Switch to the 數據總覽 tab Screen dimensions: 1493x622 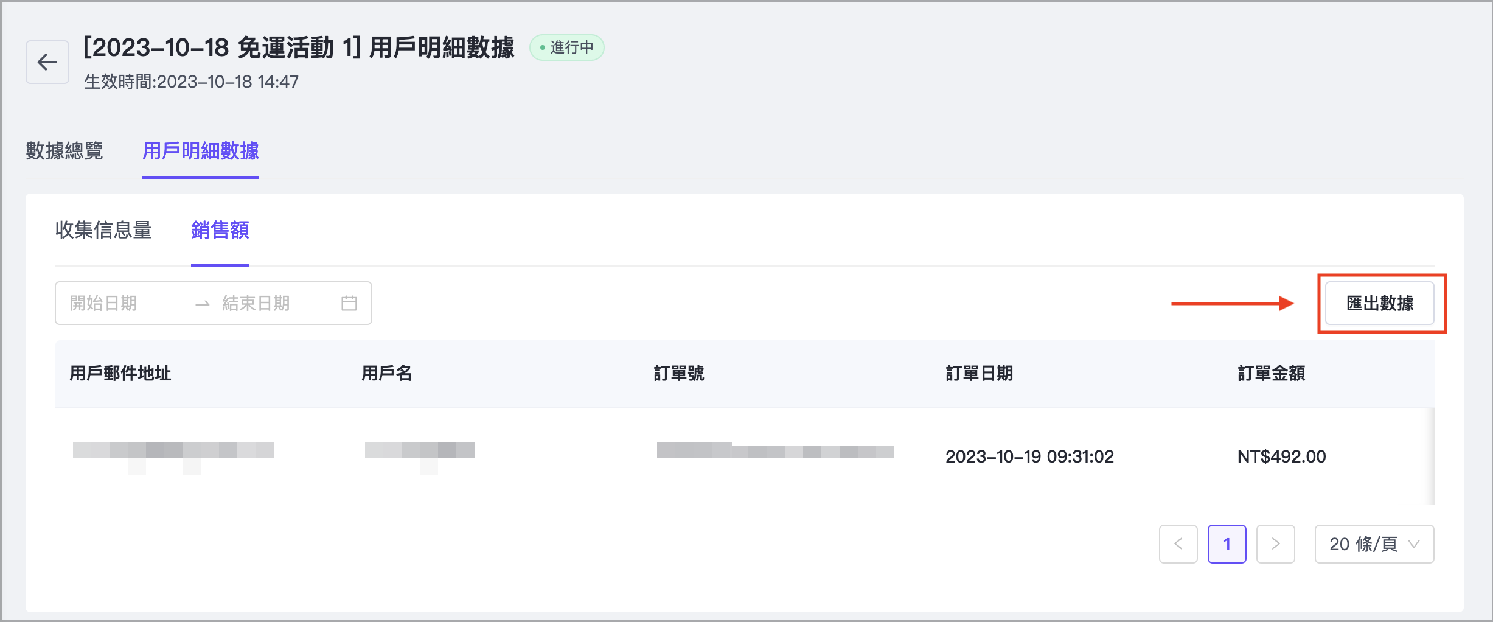64,151
